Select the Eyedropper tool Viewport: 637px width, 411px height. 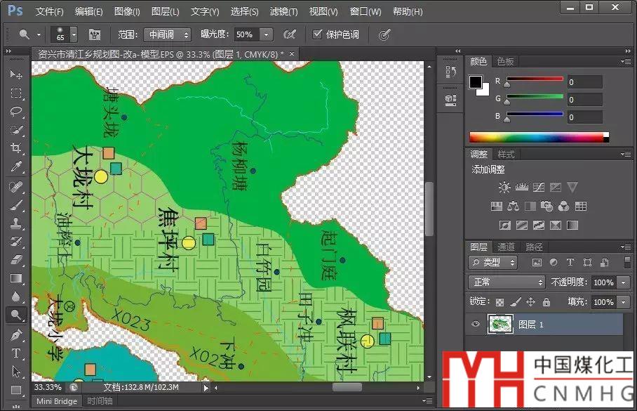point(15,167)
